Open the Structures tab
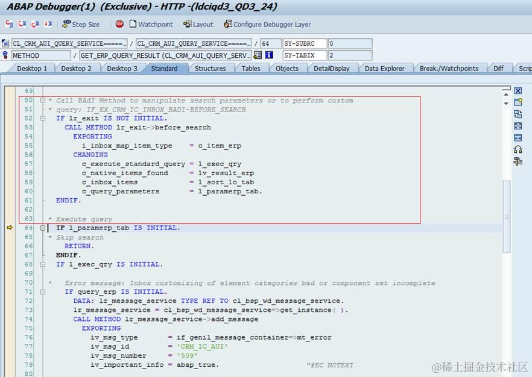This screenshot has width=532, height=377. click(211, 69)
